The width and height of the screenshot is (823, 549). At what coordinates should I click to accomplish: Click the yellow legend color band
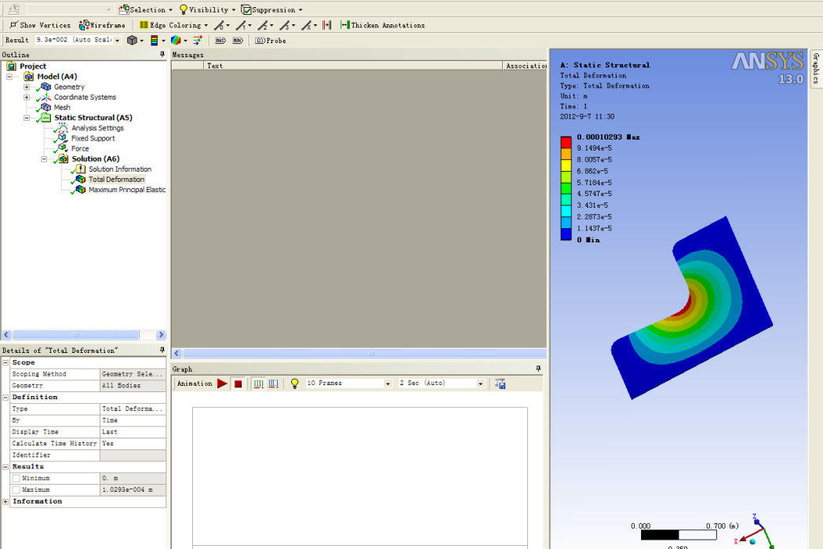(x=566, y=165)
